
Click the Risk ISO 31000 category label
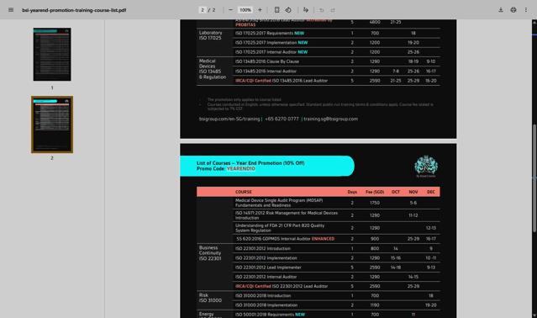tap(210, 298)
